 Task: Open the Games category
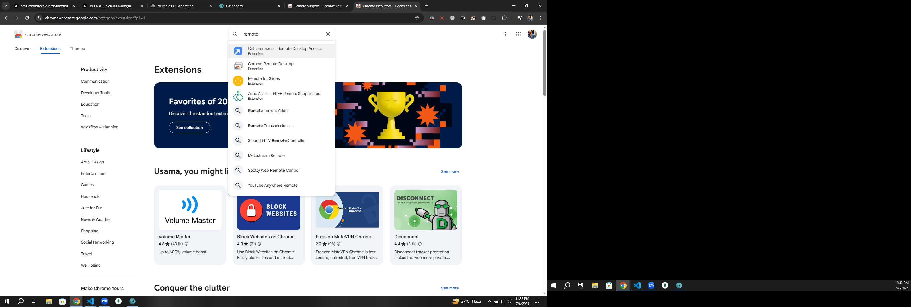tap(87, 185)
